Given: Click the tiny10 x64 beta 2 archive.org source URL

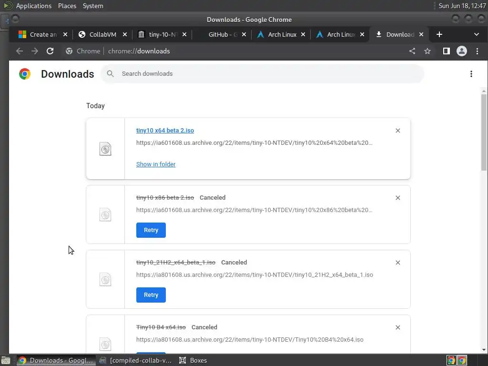Looking at the screenshot, I should pos(254,143).
